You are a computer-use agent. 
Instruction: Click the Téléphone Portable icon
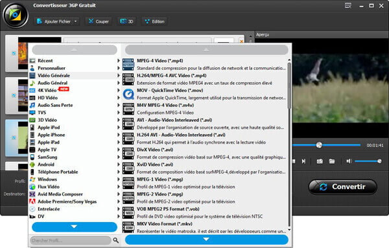click(x=32, y=172)
